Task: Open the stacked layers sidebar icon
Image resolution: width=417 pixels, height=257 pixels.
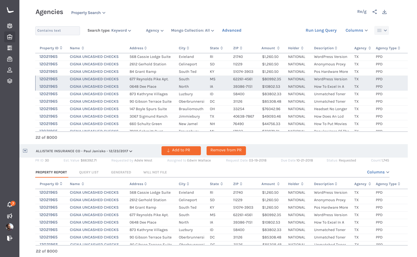Action: [x=10, y=81]
